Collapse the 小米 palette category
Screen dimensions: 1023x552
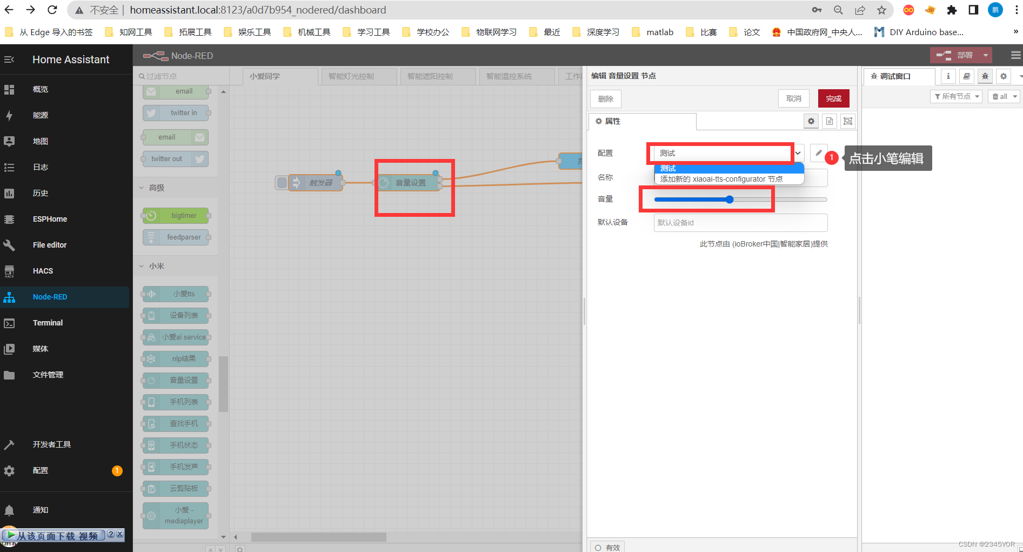click(176, 266)
